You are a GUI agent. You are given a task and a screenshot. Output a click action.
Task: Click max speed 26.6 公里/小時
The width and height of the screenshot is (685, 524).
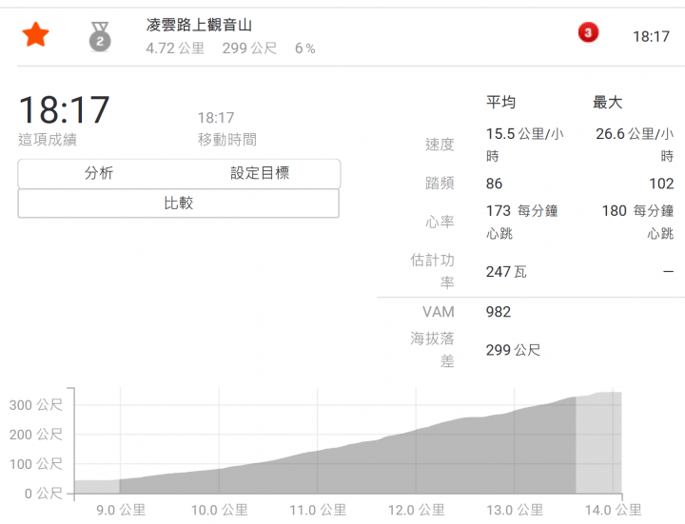635,145
